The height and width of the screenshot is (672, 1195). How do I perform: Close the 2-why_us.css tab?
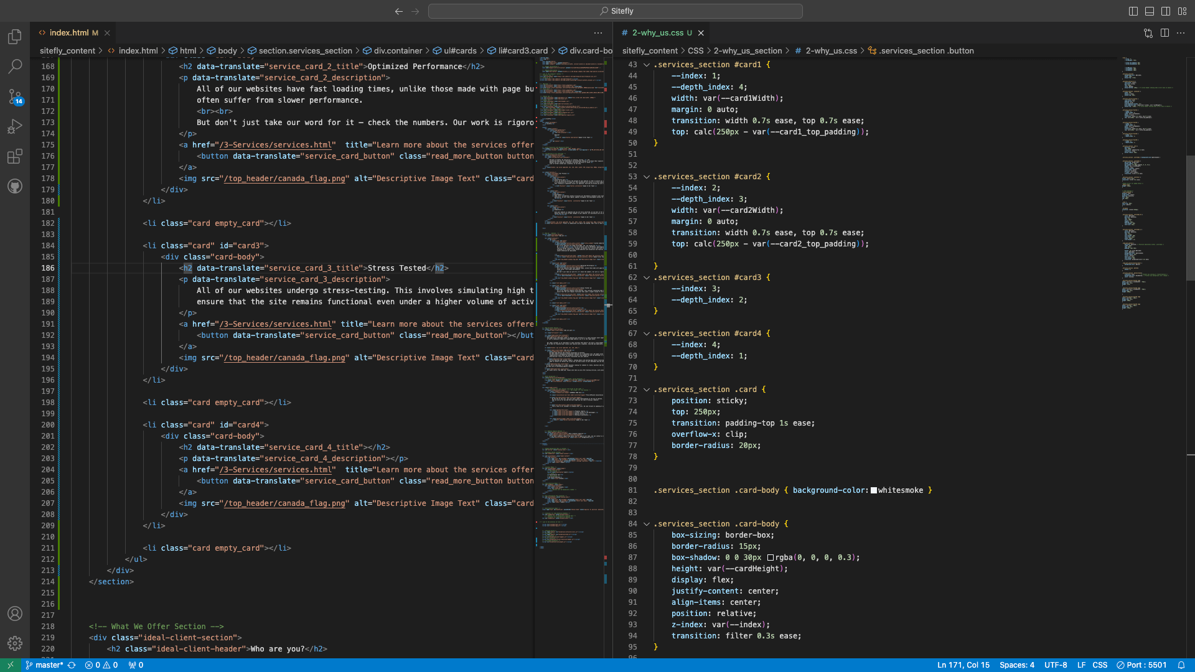click(701, 33)
